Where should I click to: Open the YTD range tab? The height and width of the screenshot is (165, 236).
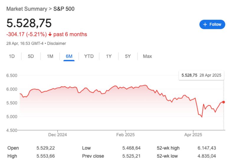89,56
